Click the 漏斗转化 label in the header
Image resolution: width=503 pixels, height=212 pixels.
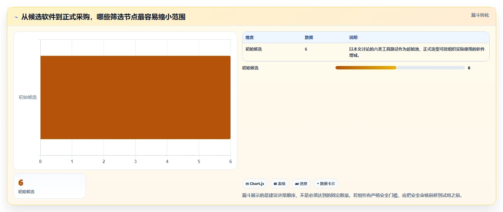pyautogui.click(x=480, y=15)
